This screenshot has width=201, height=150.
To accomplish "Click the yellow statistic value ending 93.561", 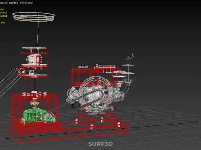I will point(3,16).
